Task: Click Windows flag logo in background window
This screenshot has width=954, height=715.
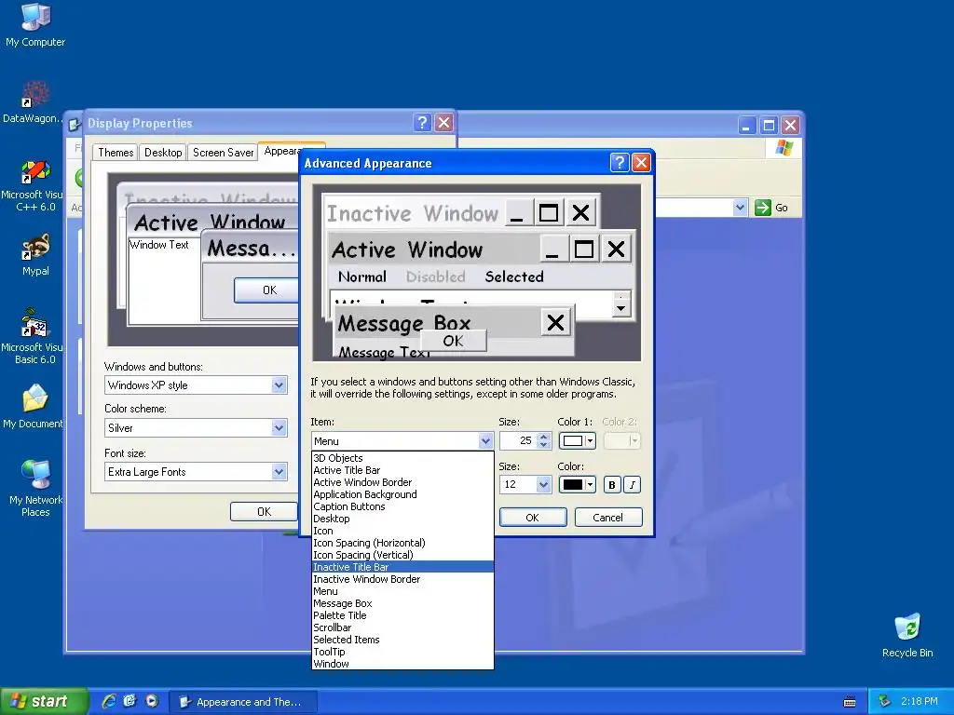Action: click(784, 148)
